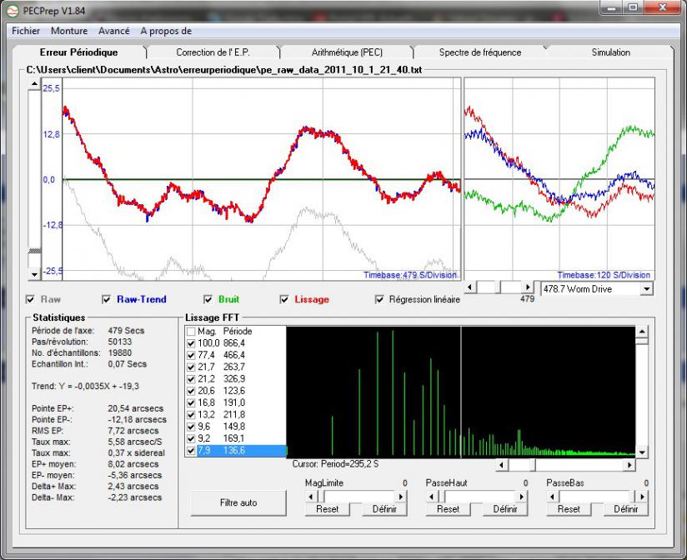Click the left arrow of the scrollbar beside Worm Drive

pos(470,287)
